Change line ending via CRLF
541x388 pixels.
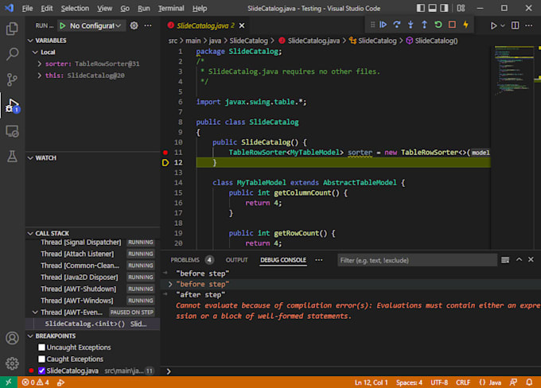pos(463,382)
